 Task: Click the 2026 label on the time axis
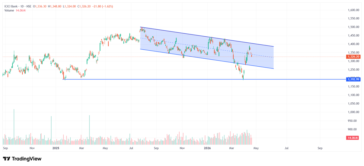click(x=207, y=148)
